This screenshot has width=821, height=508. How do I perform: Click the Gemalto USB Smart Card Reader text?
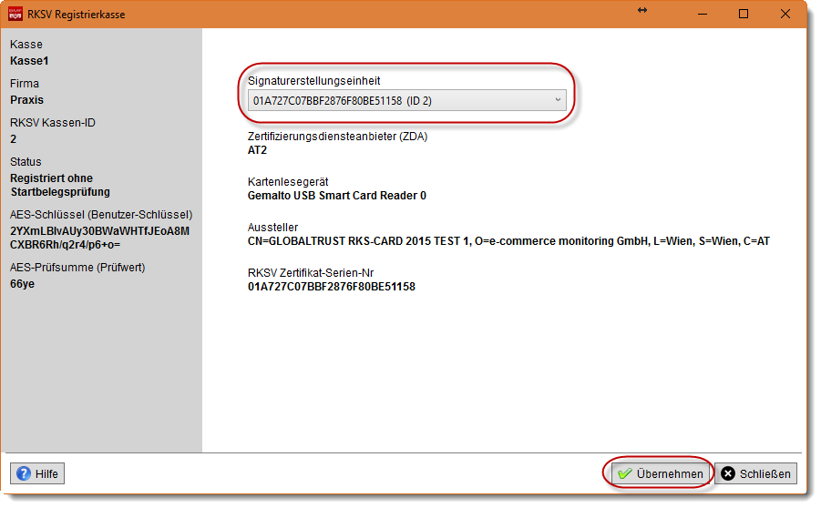(337, 196)
